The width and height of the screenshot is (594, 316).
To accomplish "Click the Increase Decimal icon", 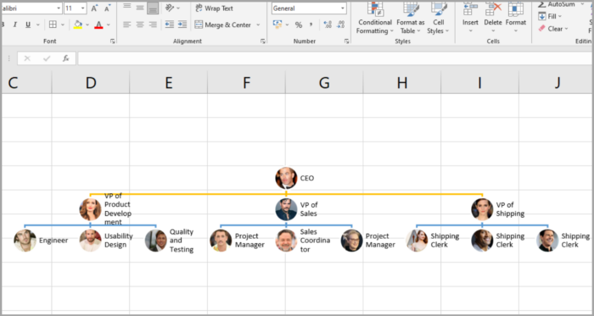I will (x=328, y=25).
